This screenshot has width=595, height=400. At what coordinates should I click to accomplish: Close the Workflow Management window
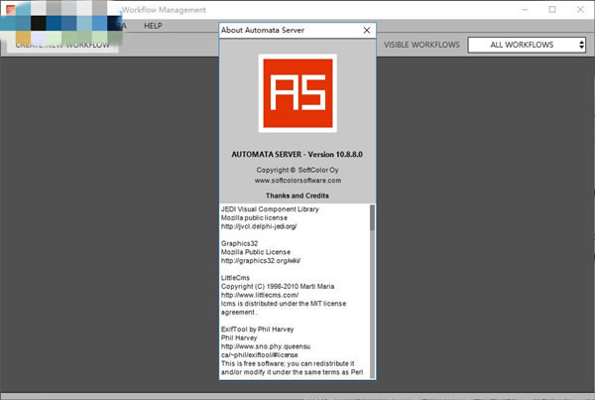point(580,10)
